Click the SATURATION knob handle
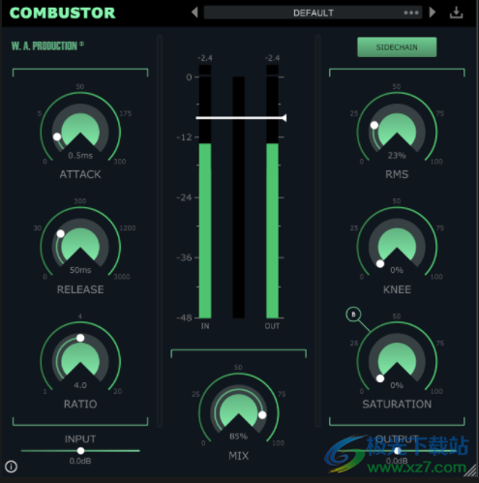 tap(380, 378)
